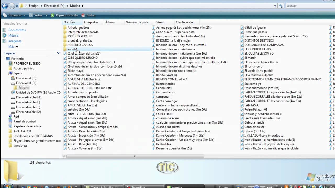Click the Música favorite link icon
Viewport: 335px width, 188px height.
click(x=4, y=36)
